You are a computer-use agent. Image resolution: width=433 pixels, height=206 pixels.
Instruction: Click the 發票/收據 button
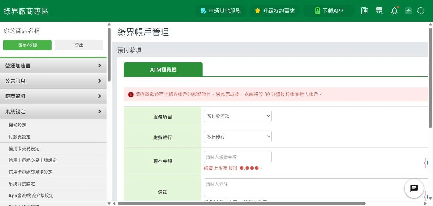pos(27,45)
